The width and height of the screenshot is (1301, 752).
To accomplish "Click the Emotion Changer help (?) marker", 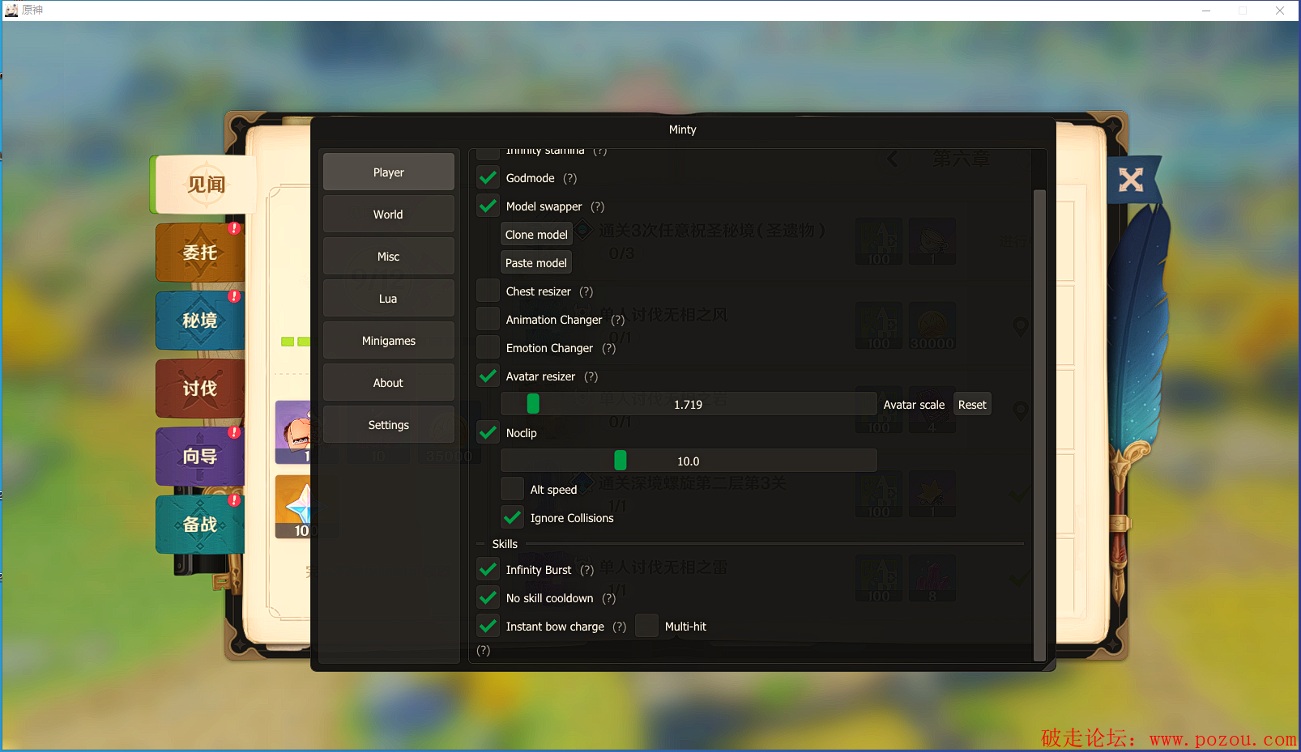I will coord(609,348).
